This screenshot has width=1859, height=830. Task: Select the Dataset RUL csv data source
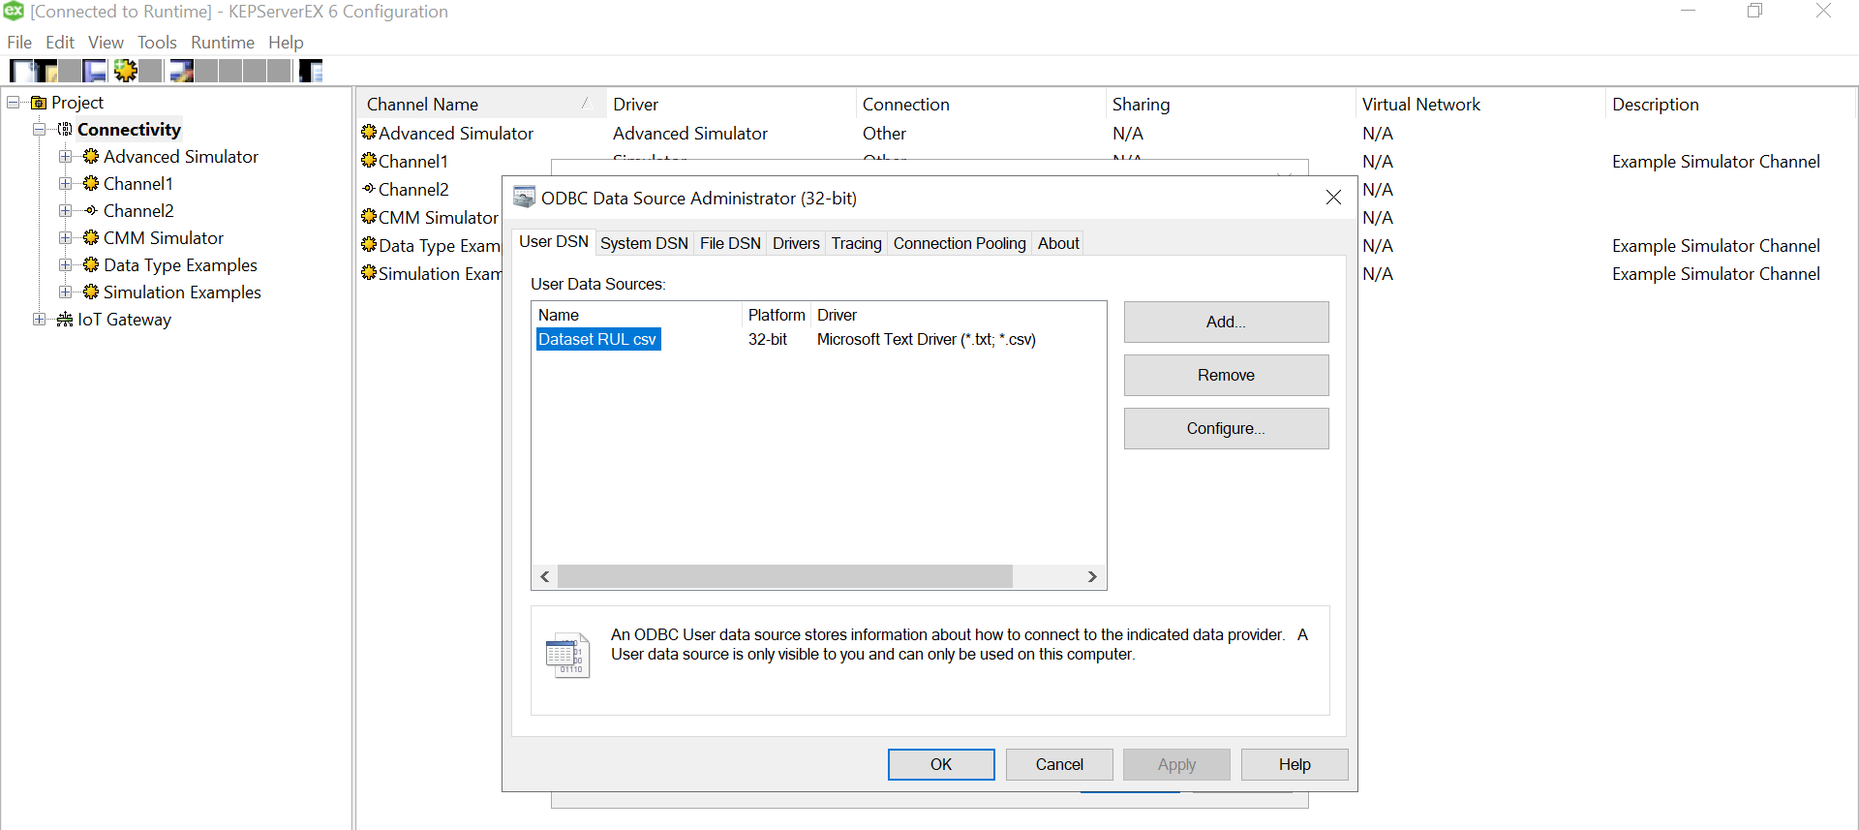point(597,339)
